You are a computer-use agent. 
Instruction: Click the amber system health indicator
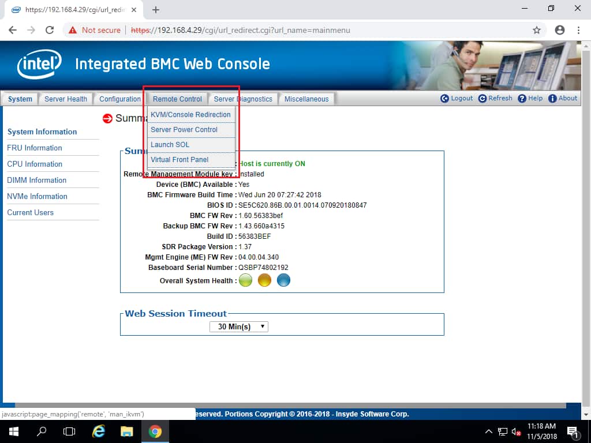pyautogui.click(x=264, y=280)
